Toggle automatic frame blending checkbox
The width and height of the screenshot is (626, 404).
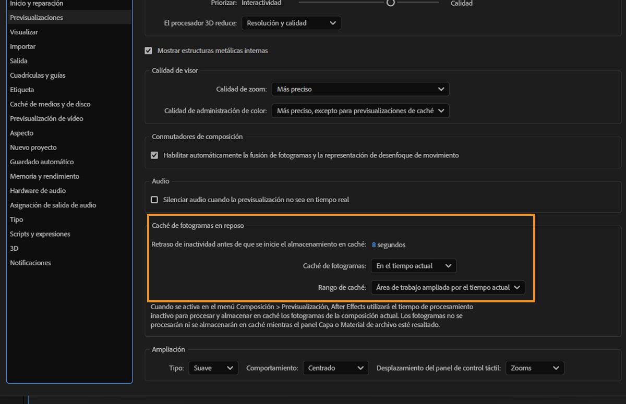coord(154,155)
